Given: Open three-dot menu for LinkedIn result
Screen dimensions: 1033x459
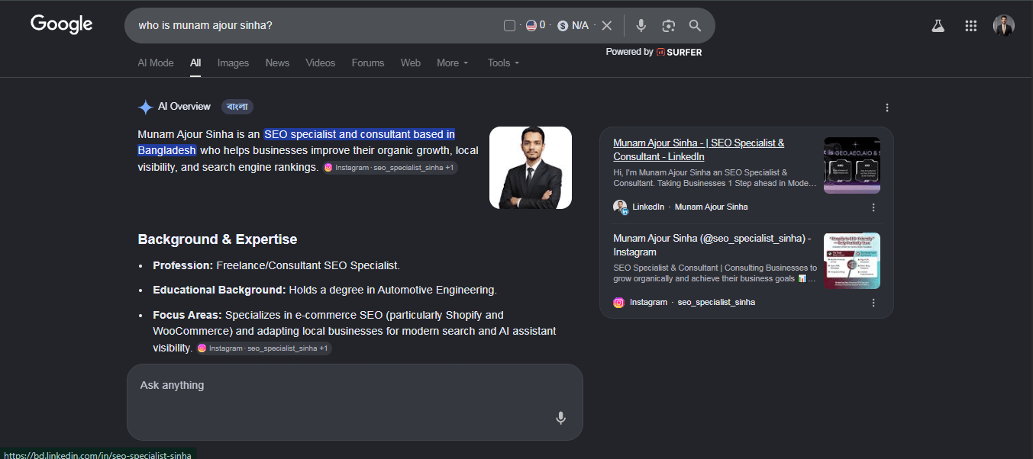Looking at the screenshot, I should tap(873, 207).
